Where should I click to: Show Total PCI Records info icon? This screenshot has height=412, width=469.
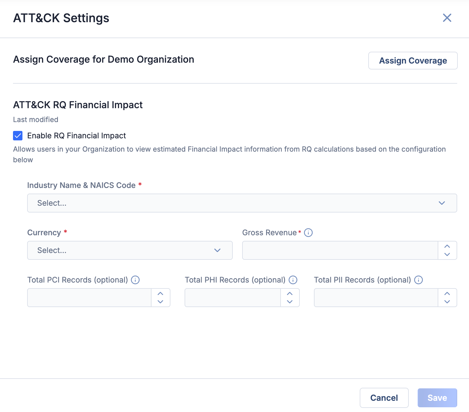point(135,280)
